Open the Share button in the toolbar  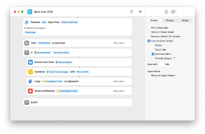coord(131,12)
